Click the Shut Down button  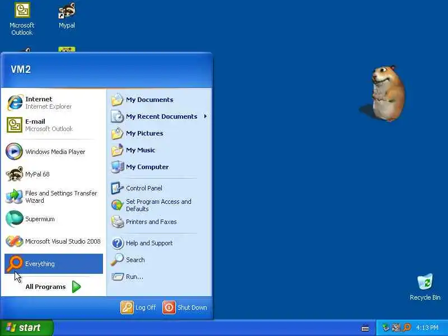coord(185,307)
